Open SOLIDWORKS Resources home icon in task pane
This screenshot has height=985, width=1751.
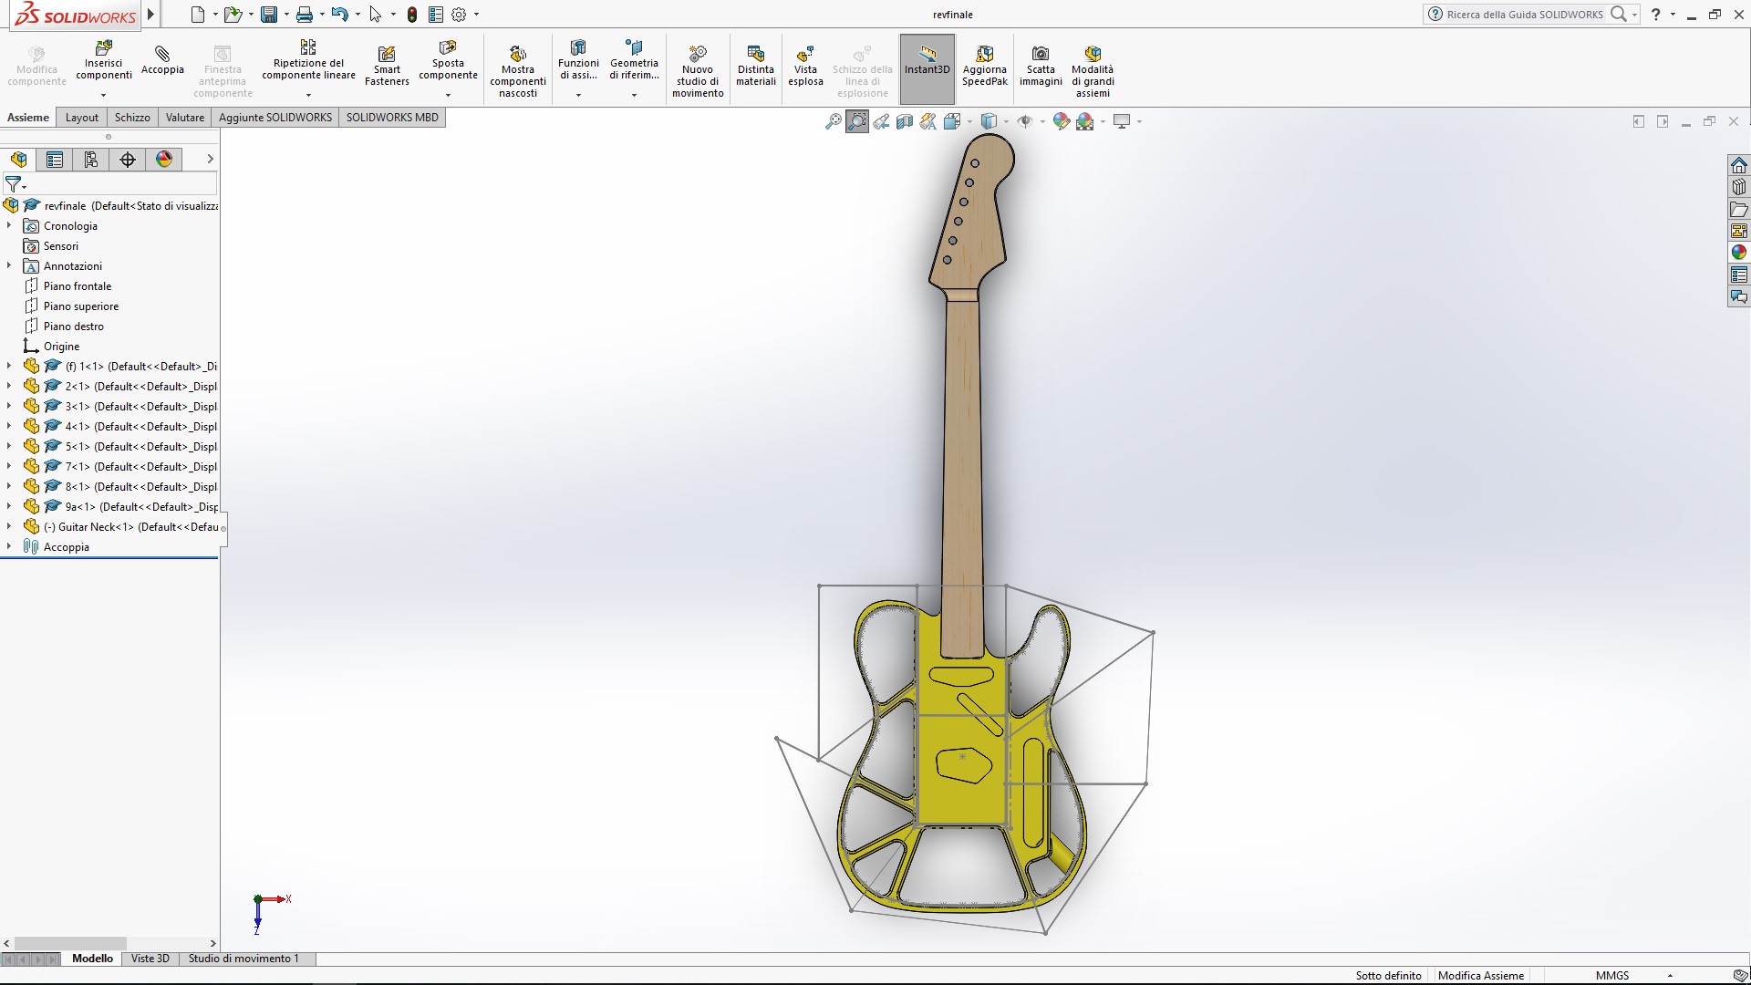[x=1739, y=165]
